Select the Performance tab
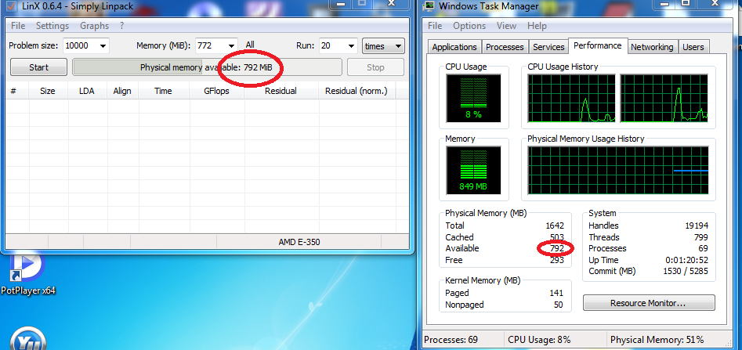Viewport: 742px width, 350px height. (598, 45)
